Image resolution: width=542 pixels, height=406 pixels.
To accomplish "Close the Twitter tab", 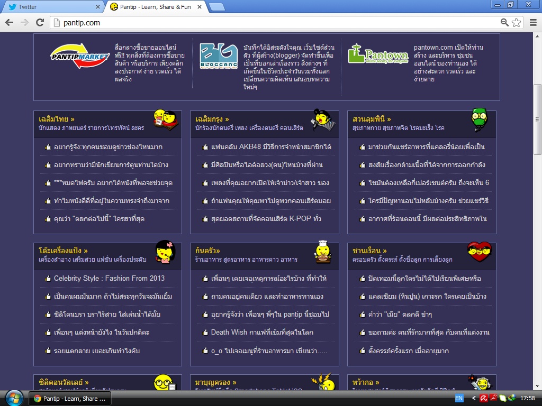I will (98, 7).
